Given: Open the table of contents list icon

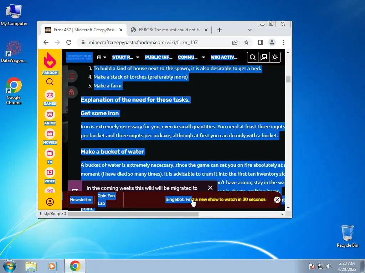Looking at the screenshot, I should 71,76.
